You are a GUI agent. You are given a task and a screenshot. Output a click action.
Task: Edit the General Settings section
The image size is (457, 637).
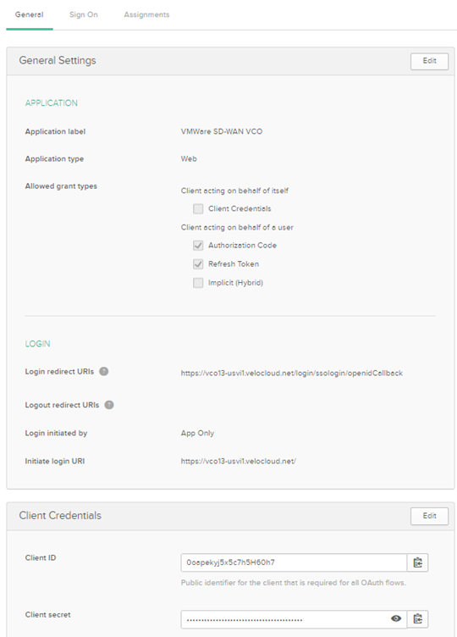tap(429, 61)
